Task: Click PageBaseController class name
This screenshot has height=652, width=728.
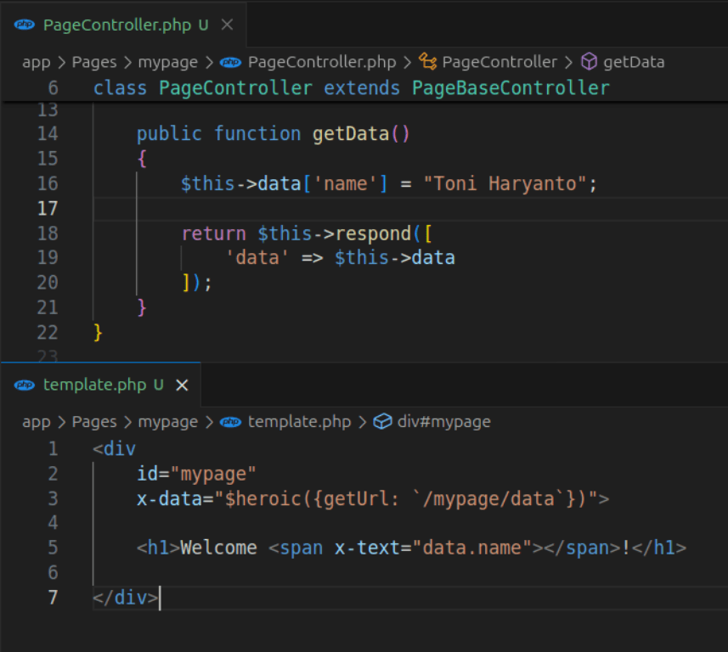Action: click(x=511, y=88)
